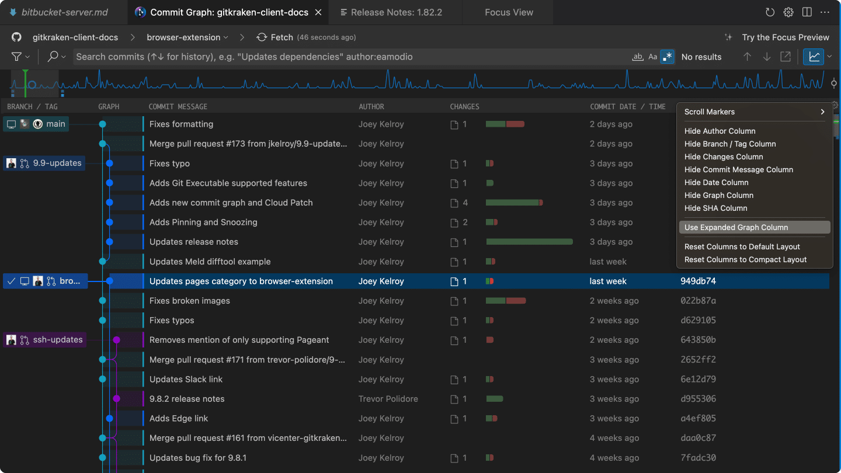
Task: Go to next search result arrow
Action: [767, 57]
